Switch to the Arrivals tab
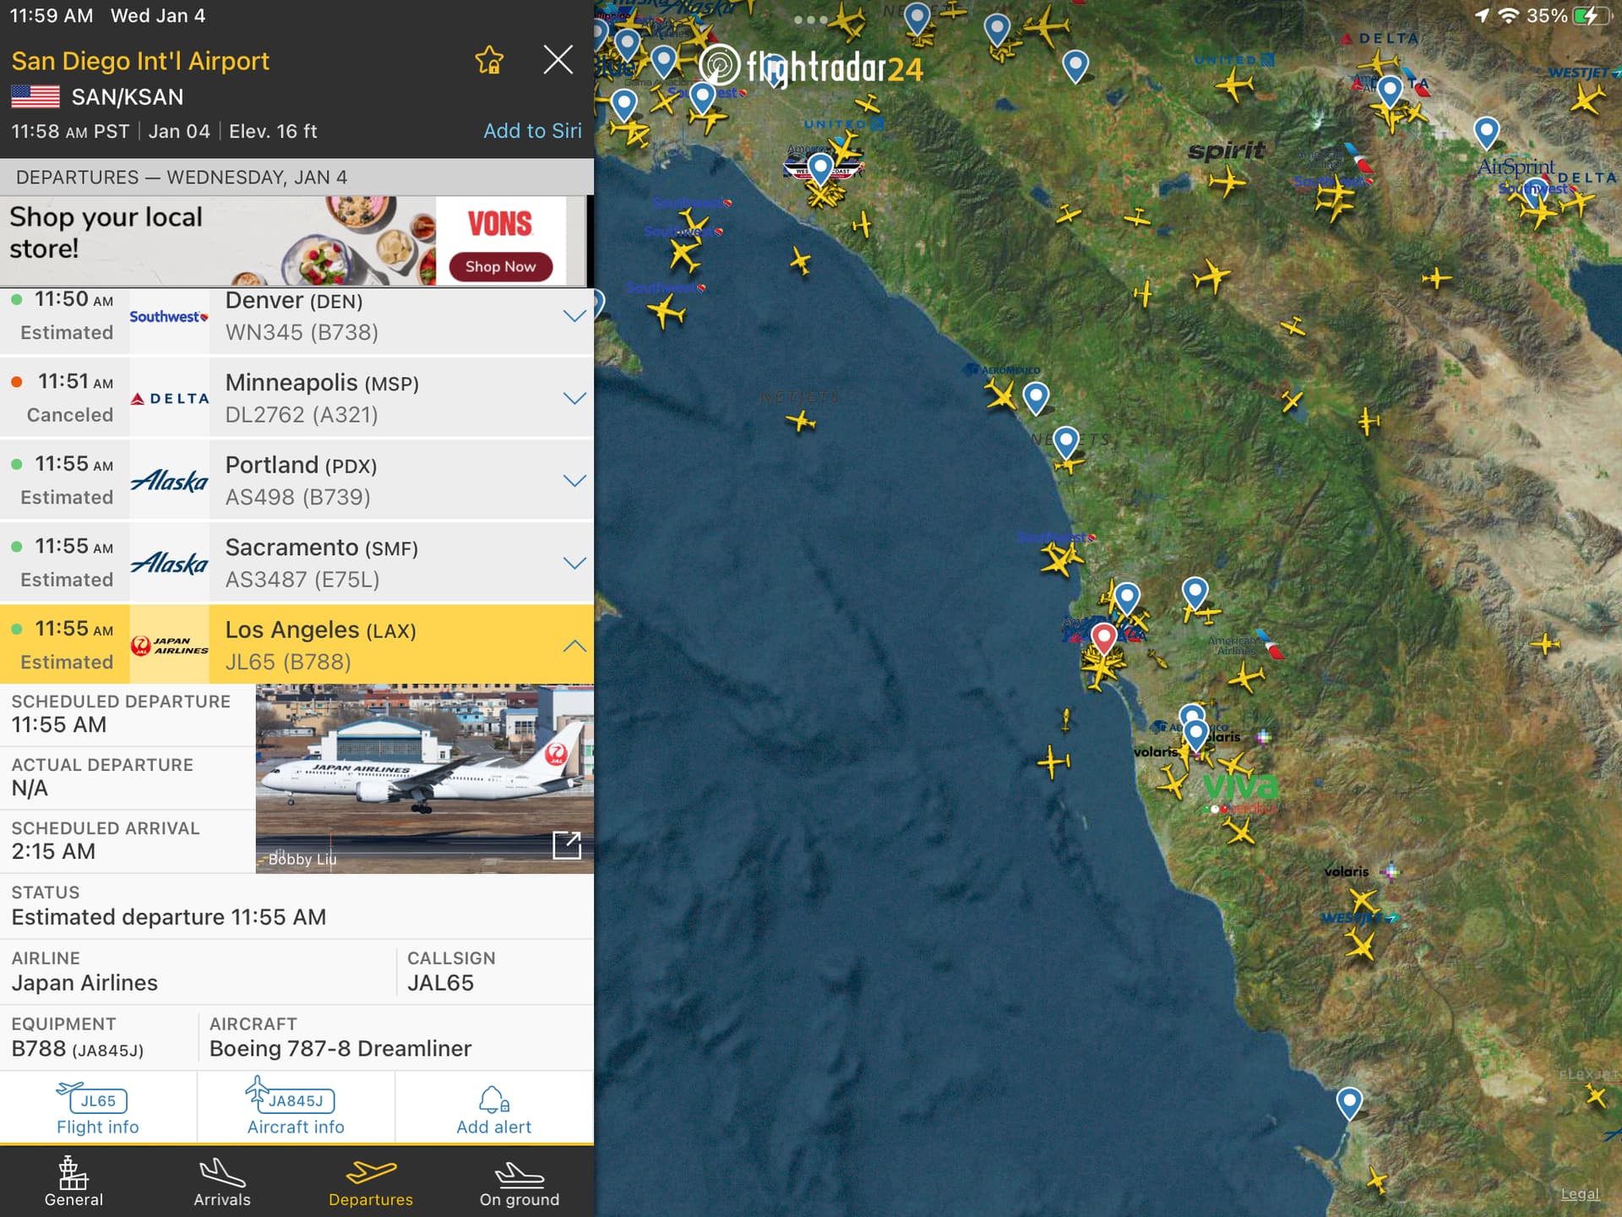 tap(222, 1182)
